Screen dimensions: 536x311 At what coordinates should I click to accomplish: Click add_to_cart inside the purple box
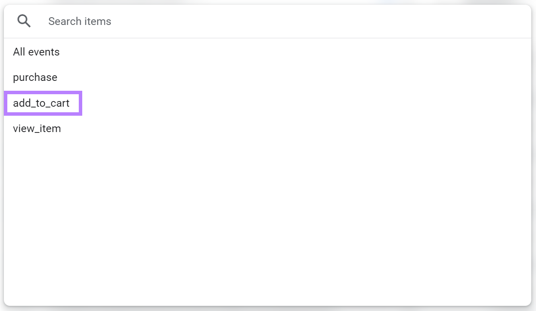tap(42, 103)
